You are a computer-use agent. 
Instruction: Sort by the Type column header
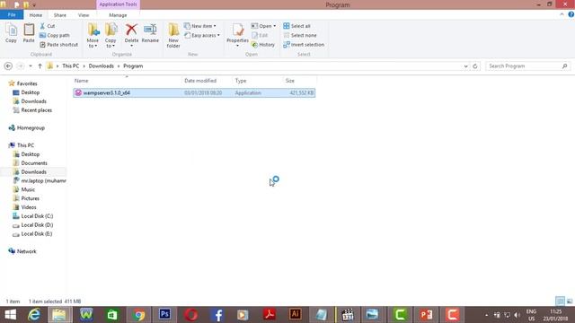coord(257,81)
